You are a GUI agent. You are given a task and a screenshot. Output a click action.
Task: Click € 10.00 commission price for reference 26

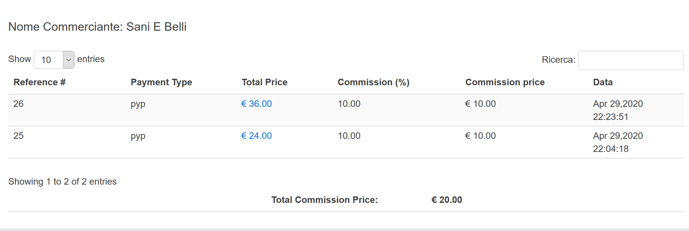(480, 104)
